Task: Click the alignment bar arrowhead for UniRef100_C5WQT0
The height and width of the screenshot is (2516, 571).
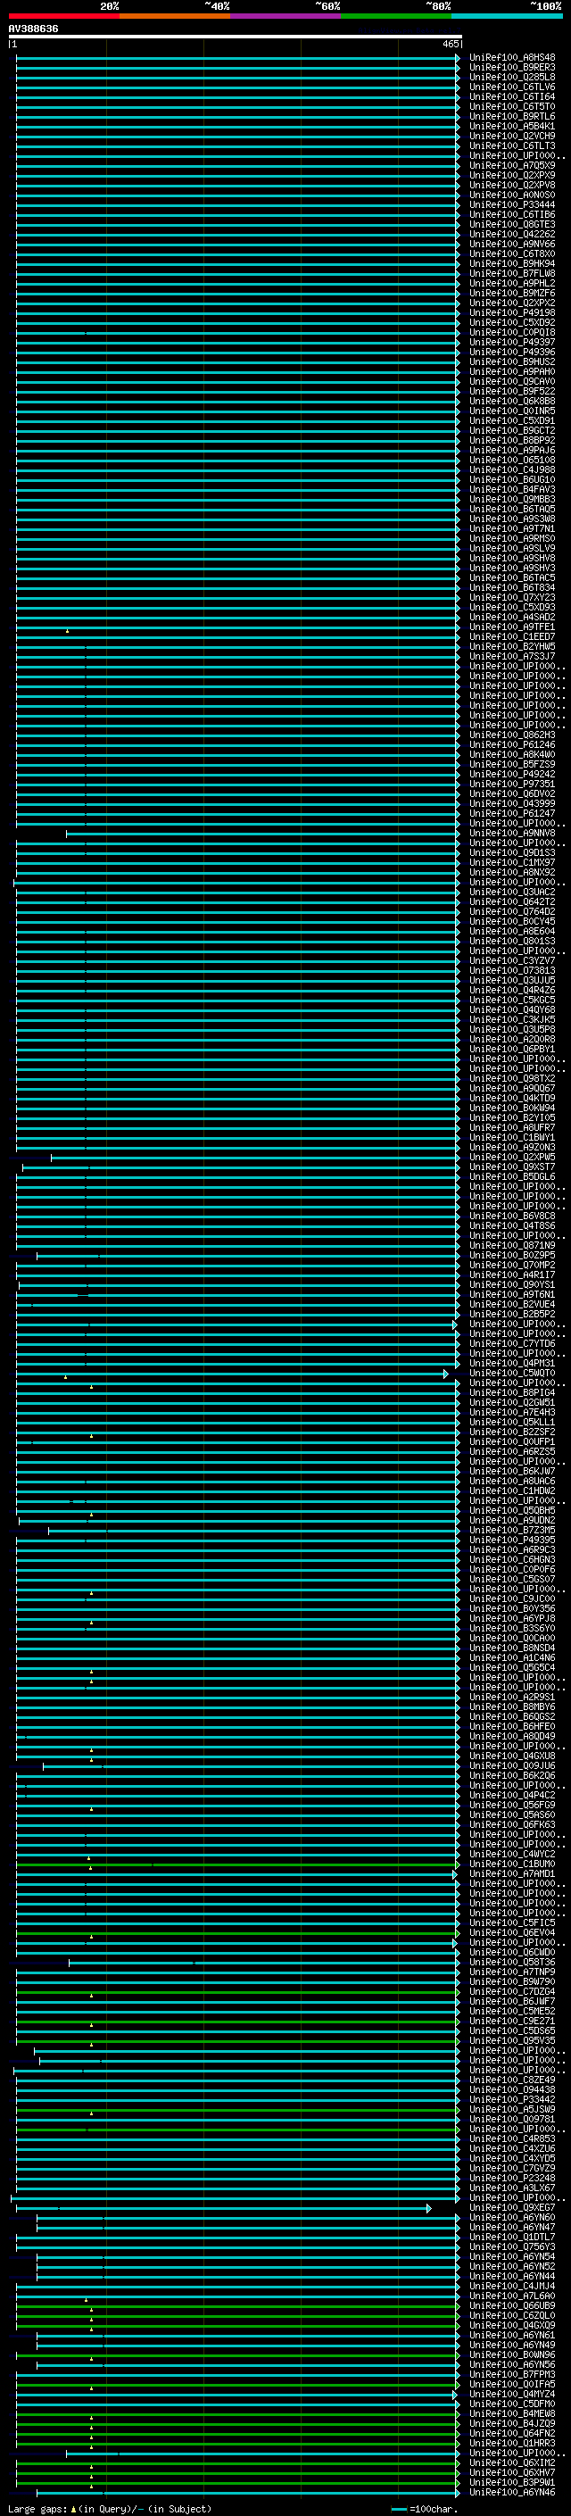Action: point(446,1374)
